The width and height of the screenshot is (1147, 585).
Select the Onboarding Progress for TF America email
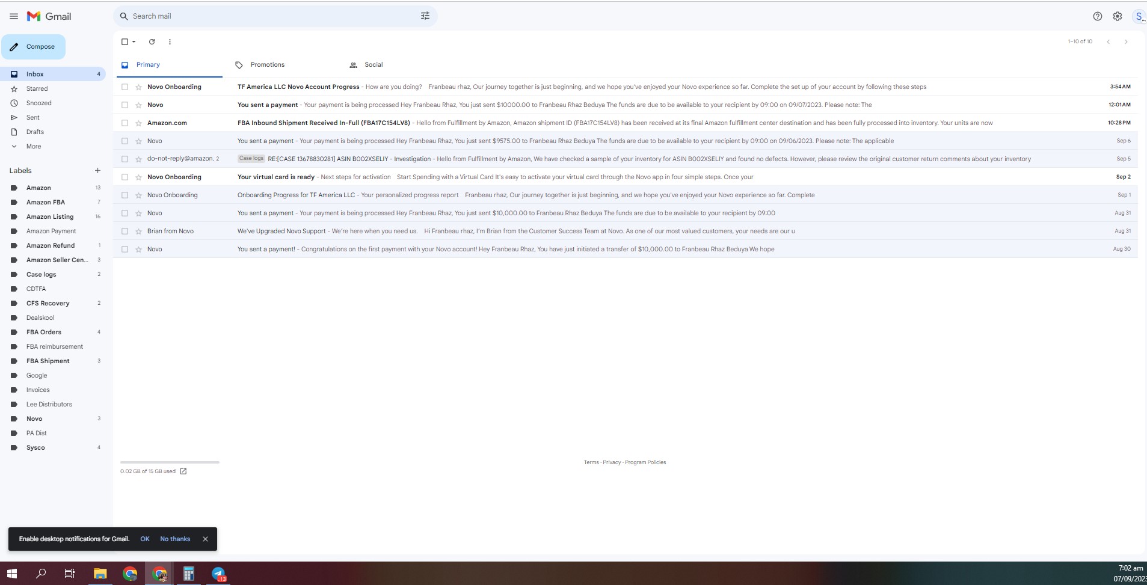click(x=125, y=195)
